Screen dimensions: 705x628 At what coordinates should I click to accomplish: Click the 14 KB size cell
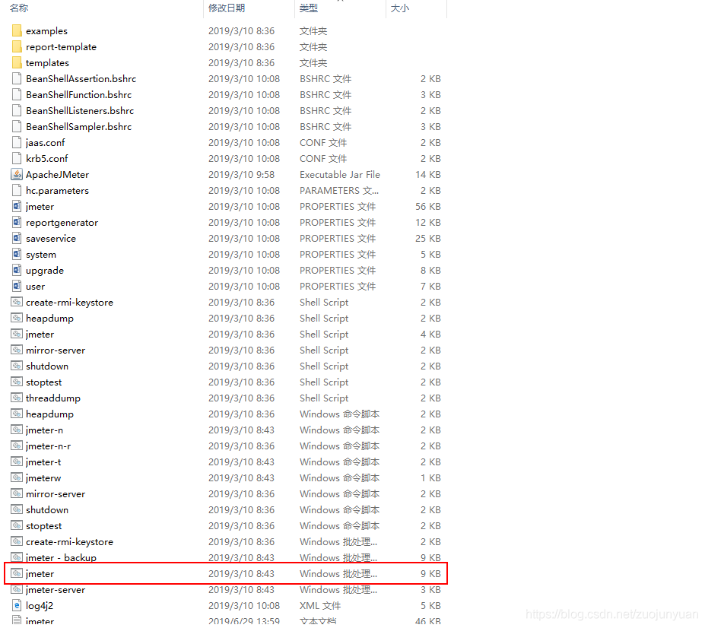(428, 174)
